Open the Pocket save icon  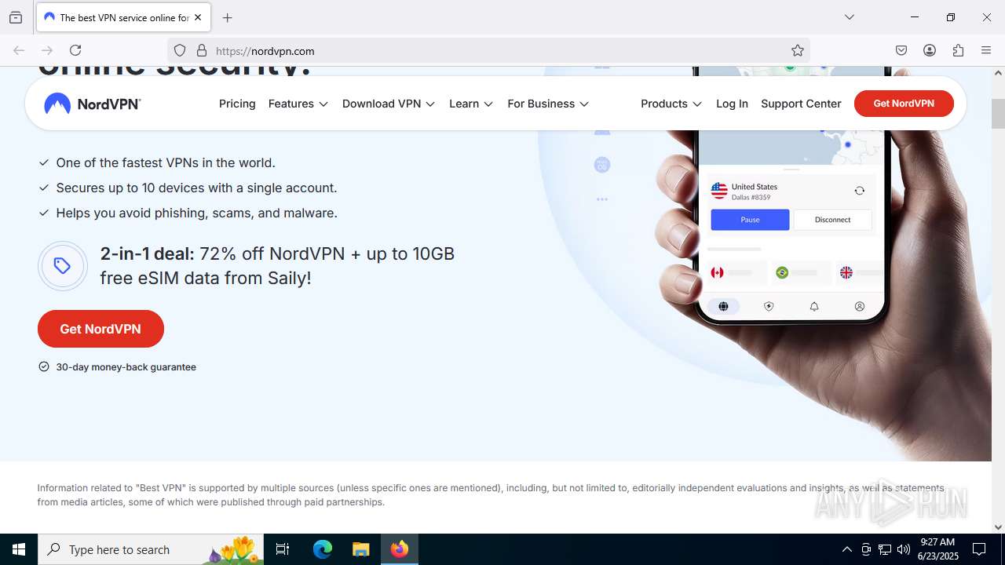(x=901, y=50)
